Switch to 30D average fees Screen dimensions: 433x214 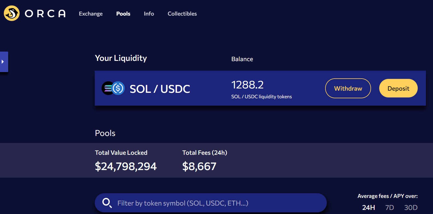pos(411,208)
